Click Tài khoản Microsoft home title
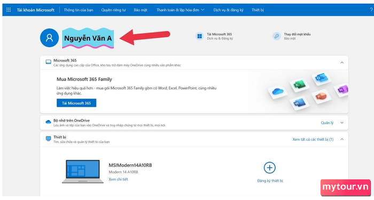 (36, 10)
